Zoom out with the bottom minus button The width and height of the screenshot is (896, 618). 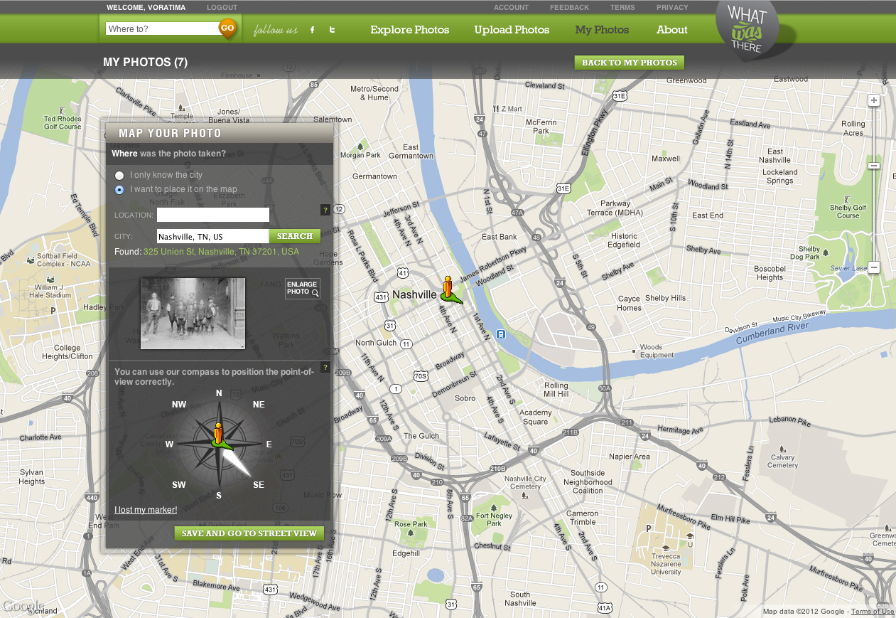[874, 267]
